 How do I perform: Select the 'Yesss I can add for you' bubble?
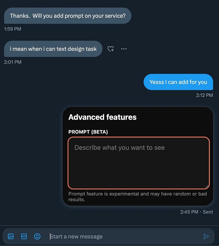pyautogui.click(x=178, y=82)
